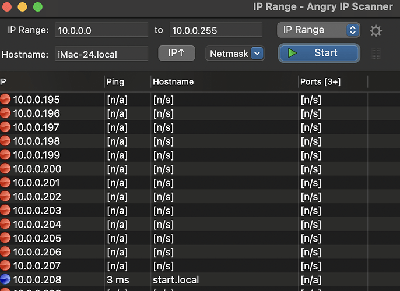Click the Ping cell of 10.0.0.207
This screenshot has height=291, width=400.
[x=128, y=266]
